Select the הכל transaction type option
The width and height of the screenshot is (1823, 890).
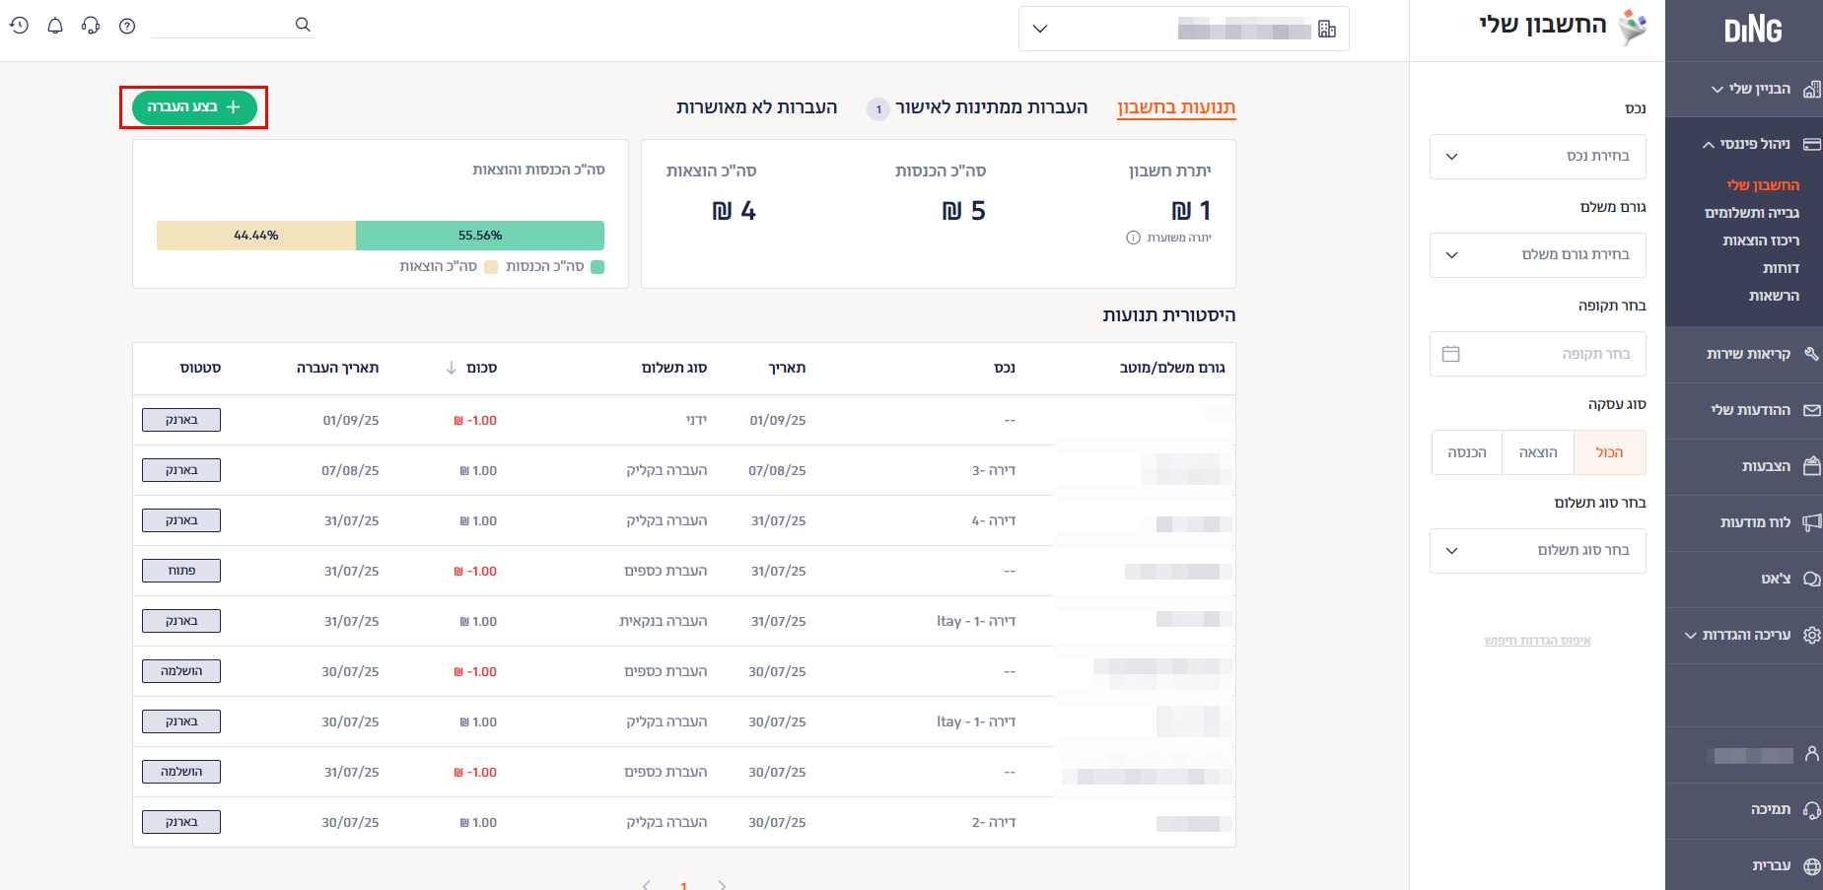[1609, 452]
